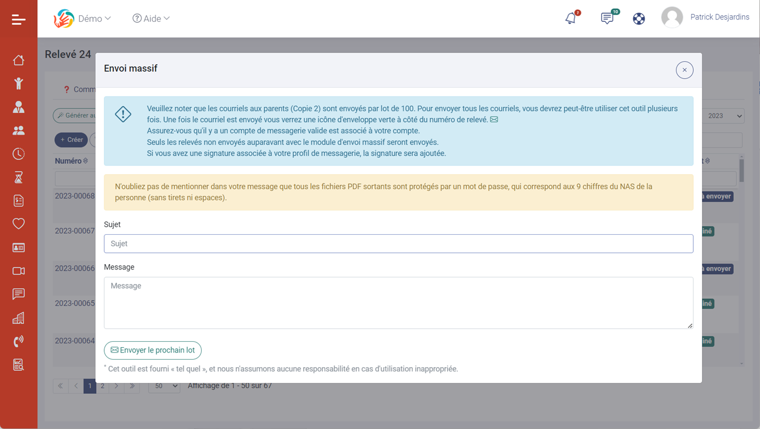The width and height of the screenshot is (760, 429).
Task: Select the heart icon in sidebar
Action: coord(18,223)
